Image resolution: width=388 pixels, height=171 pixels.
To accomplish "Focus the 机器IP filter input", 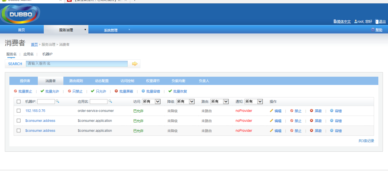I will 46,101.
